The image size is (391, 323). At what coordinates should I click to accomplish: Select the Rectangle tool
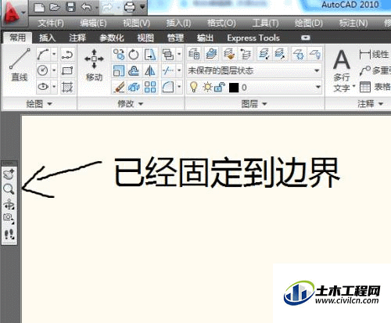pos(67,70)
